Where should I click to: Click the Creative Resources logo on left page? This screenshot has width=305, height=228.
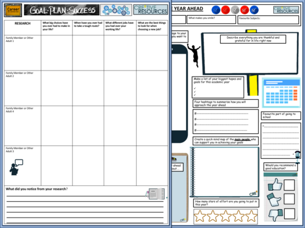(151, 10)
